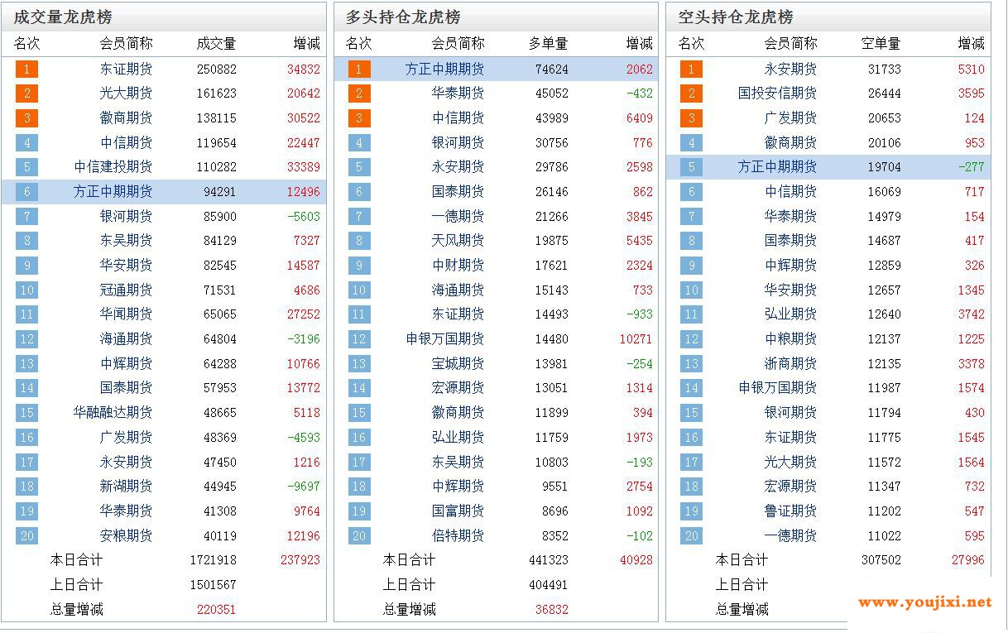Click long change value 6409 for 中信期货

click(x=640, y=118)
